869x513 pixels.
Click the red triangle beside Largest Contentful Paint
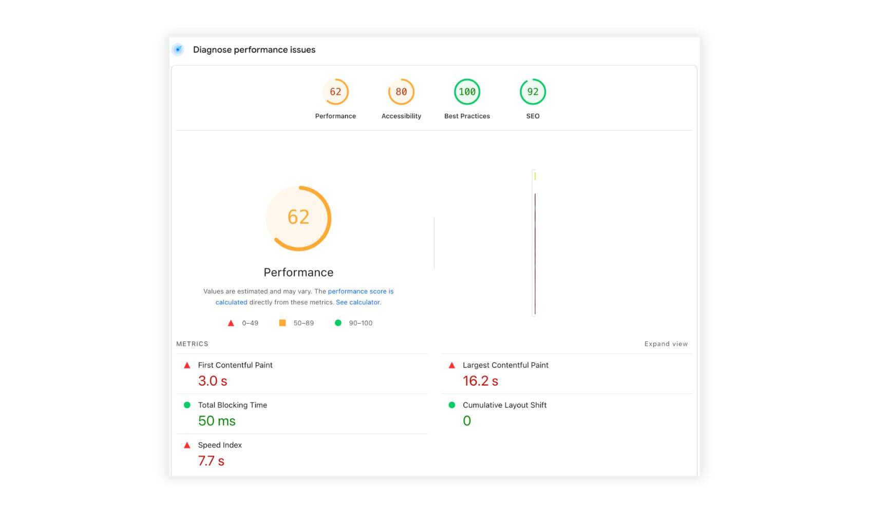(451, 365)
